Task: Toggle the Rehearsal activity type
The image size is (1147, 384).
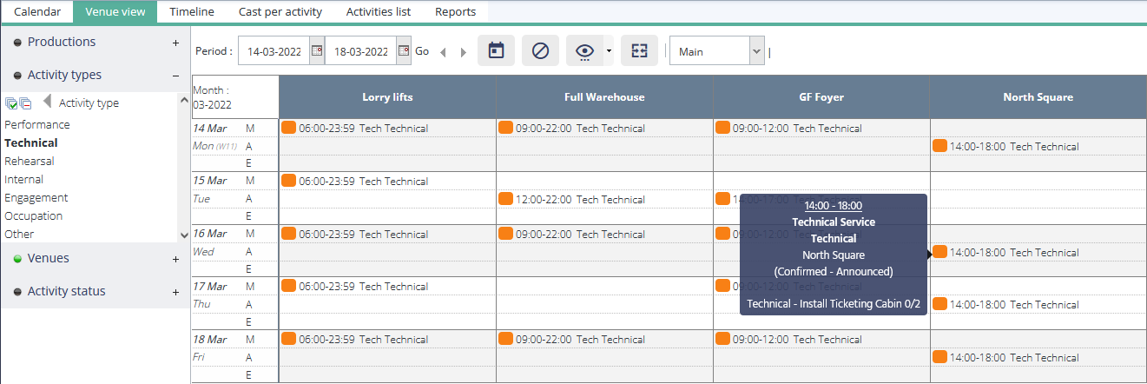Action: click(x=30, y=161)
